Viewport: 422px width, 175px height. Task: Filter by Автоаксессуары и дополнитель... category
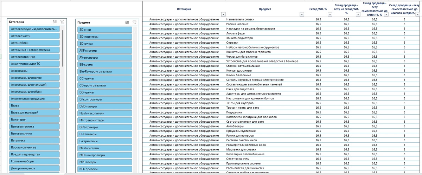[34, 29]
